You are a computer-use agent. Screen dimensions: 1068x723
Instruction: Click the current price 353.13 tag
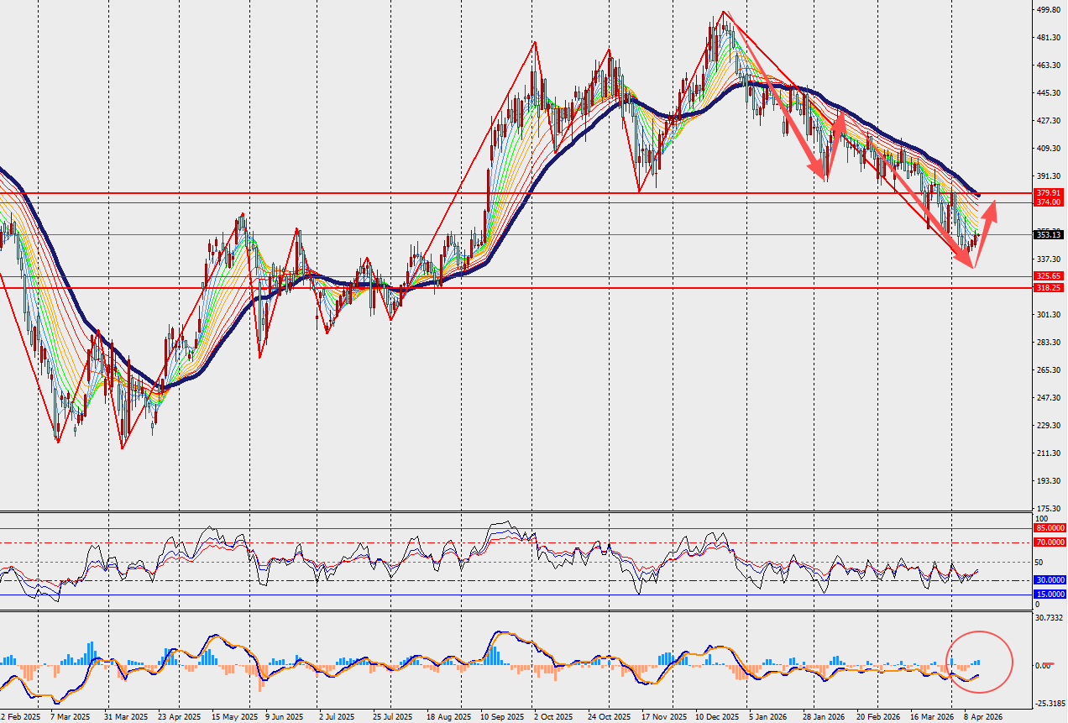[x=1049, y=235]
